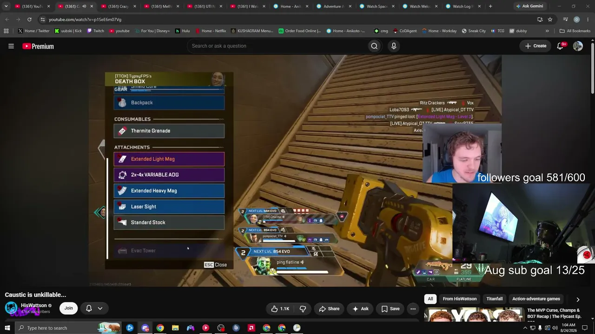Click the YouTube search magnifier button
Image resolution: width=595 pixels, height=334 pixels.
coord(374,46)
